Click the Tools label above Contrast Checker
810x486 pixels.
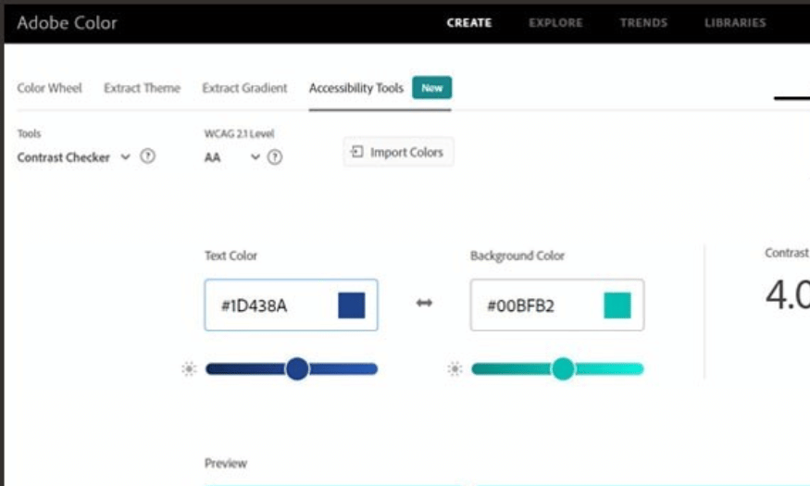click(29, 134)
